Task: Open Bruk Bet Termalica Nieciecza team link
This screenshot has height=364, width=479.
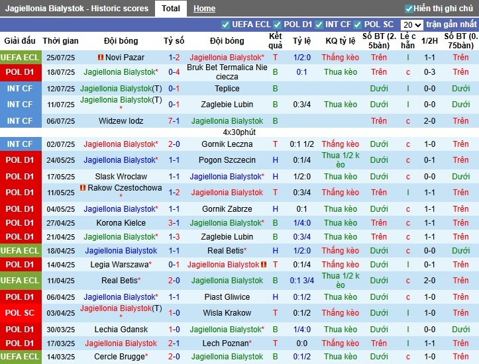Action: click(227, 72)
